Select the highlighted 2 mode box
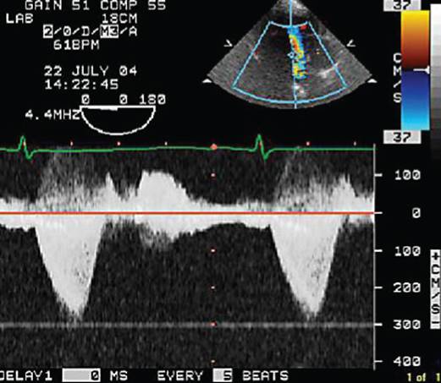441x383 pixels. [48, 31]
